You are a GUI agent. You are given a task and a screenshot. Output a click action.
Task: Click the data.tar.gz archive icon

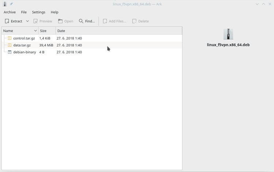point(10,45)
